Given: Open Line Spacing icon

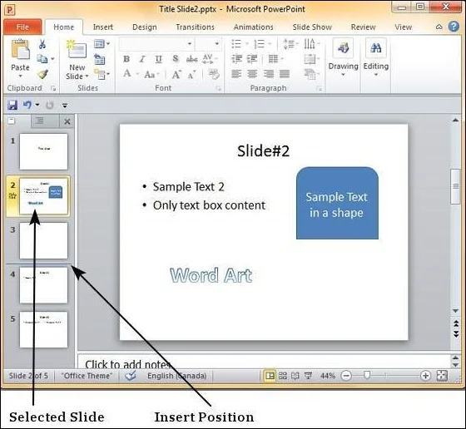Looking at the screenshot, I should click(288, 44).
